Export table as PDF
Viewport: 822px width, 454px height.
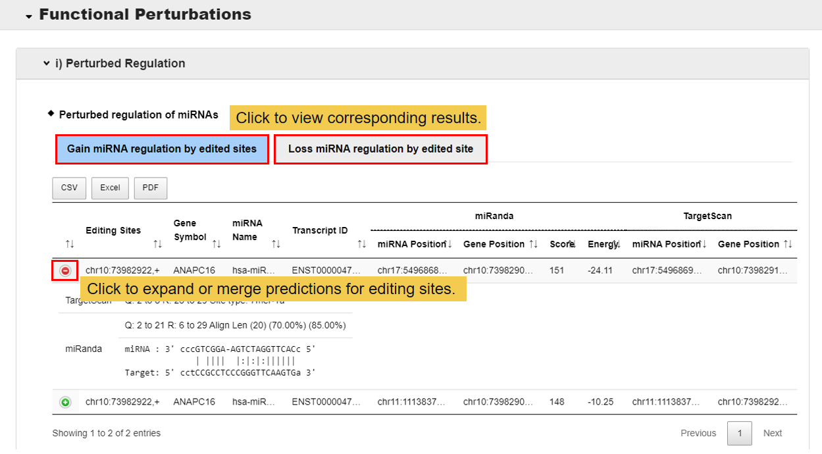151,188
